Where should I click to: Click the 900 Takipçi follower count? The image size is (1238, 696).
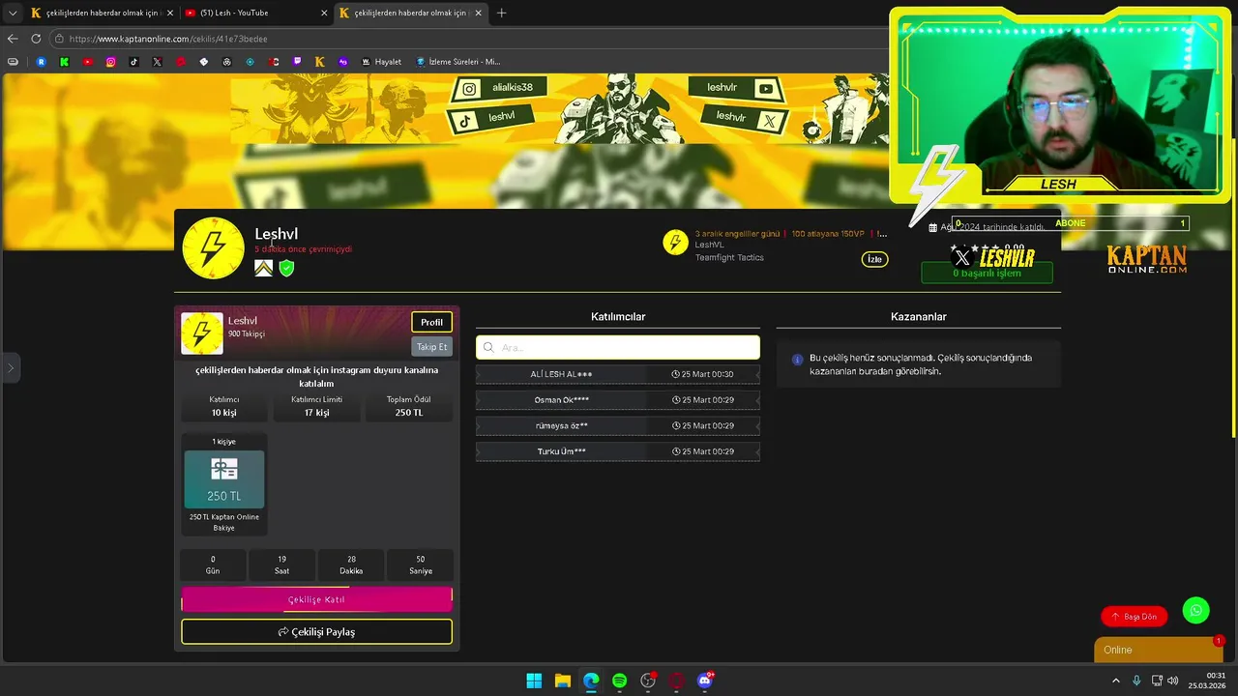tap(246, 333)
